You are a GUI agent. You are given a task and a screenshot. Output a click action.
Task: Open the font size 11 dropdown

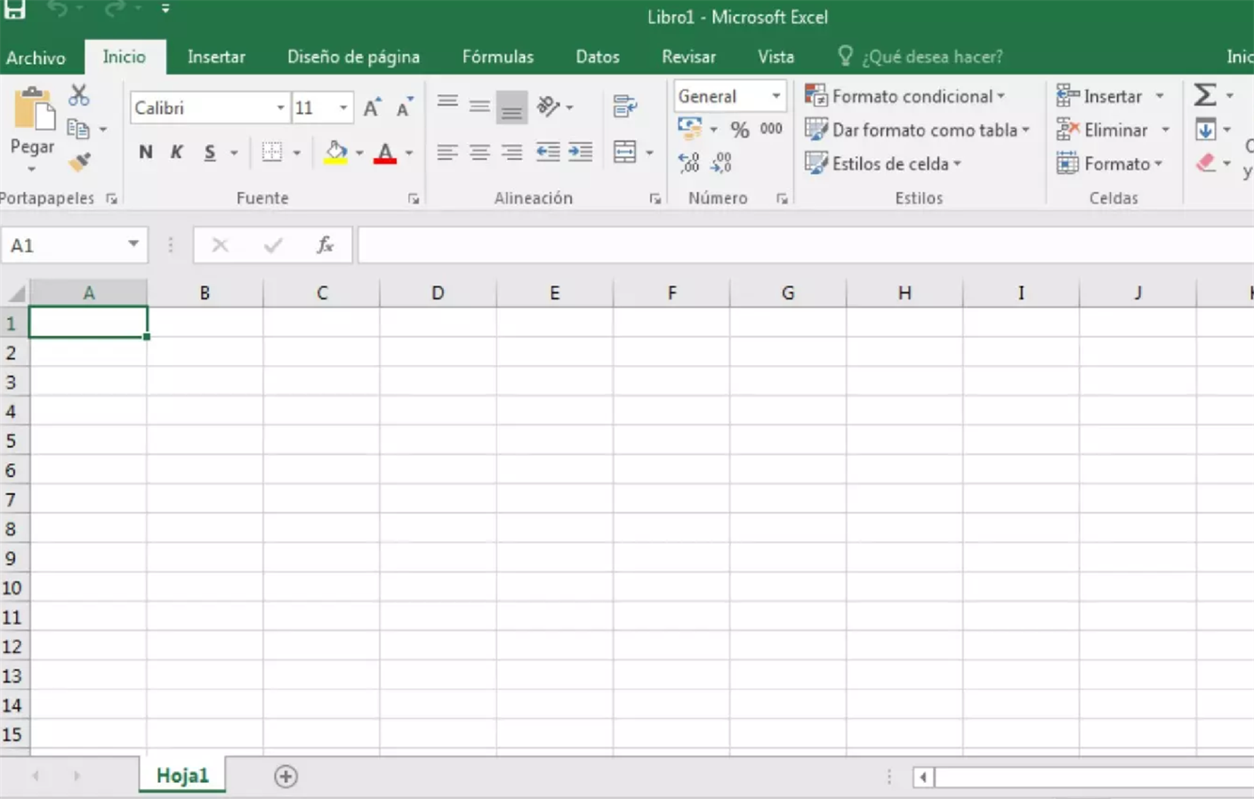click(343, 108)
